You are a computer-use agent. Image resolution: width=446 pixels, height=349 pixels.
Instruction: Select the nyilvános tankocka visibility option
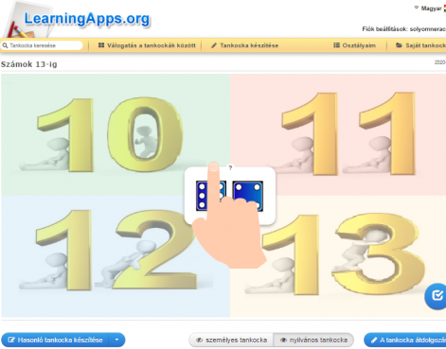313,340
